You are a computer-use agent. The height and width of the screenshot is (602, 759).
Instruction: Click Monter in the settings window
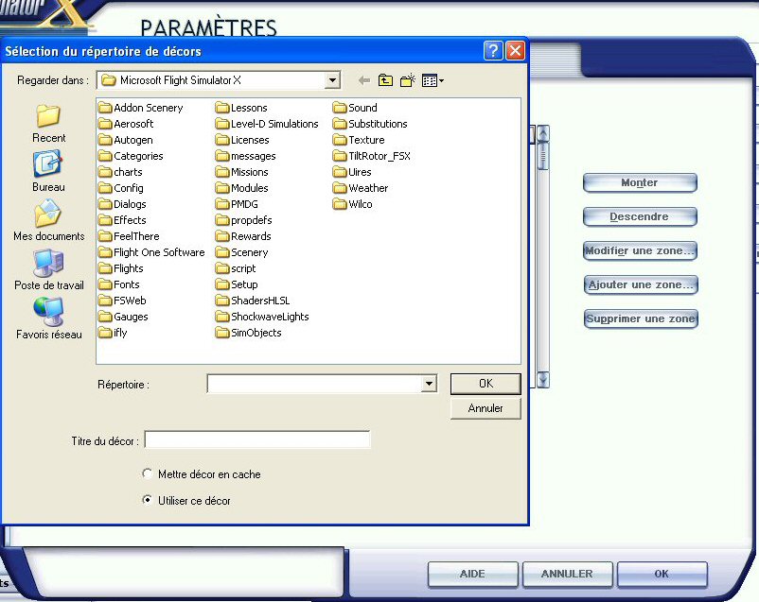(x=640, y=182)
